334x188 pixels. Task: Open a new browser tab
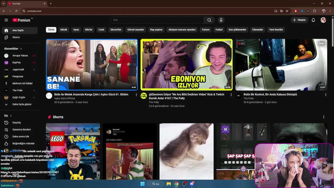point(51,3)
